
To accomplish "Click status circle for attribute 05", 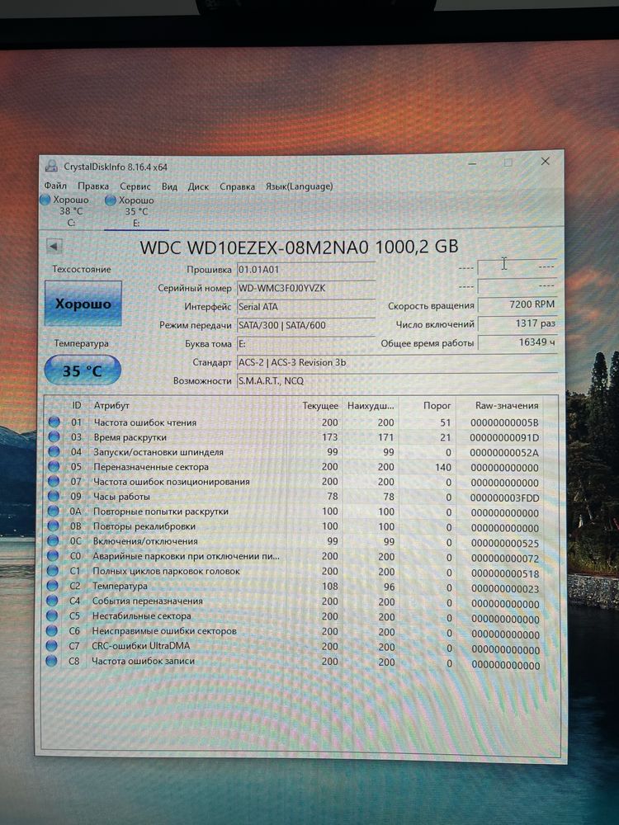I will (54, 466).
